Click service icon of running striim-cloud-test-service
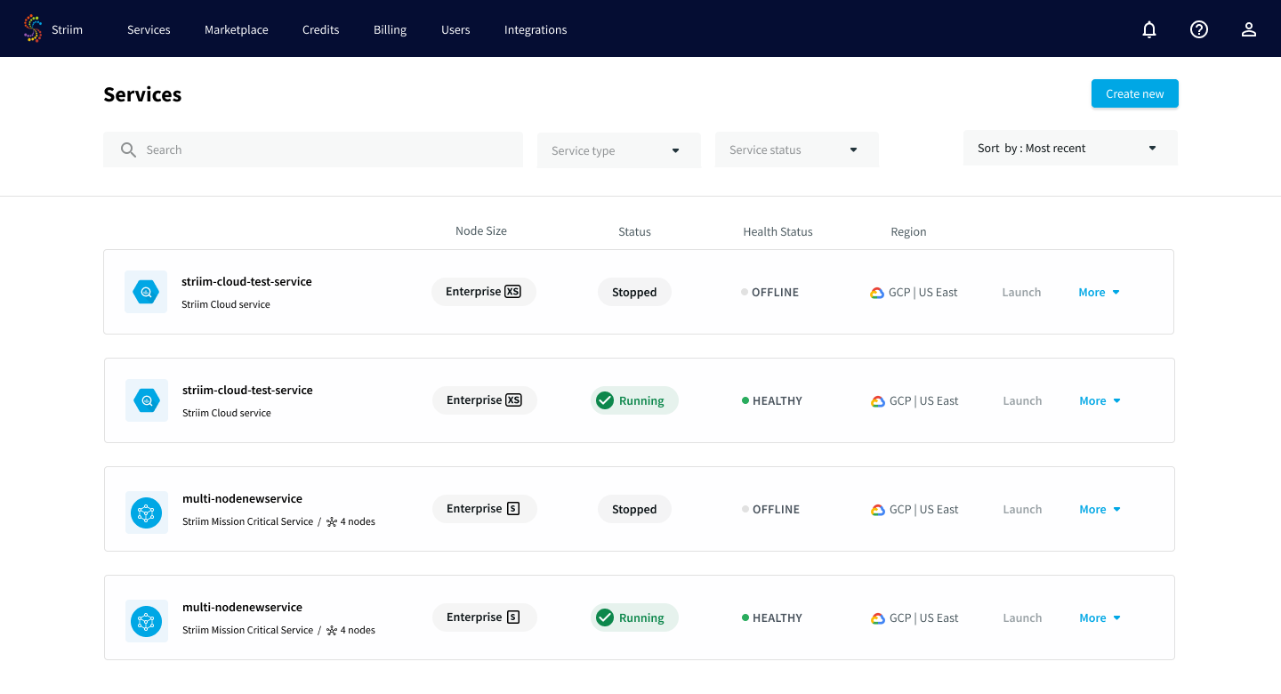The height and width of the screenshot is (694, 1281). tap(147, 400)
